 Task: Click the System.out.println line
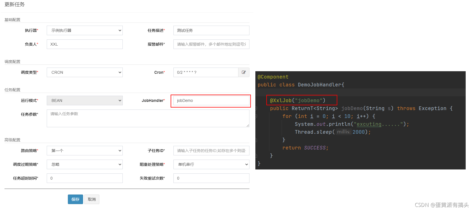[352, 124]
